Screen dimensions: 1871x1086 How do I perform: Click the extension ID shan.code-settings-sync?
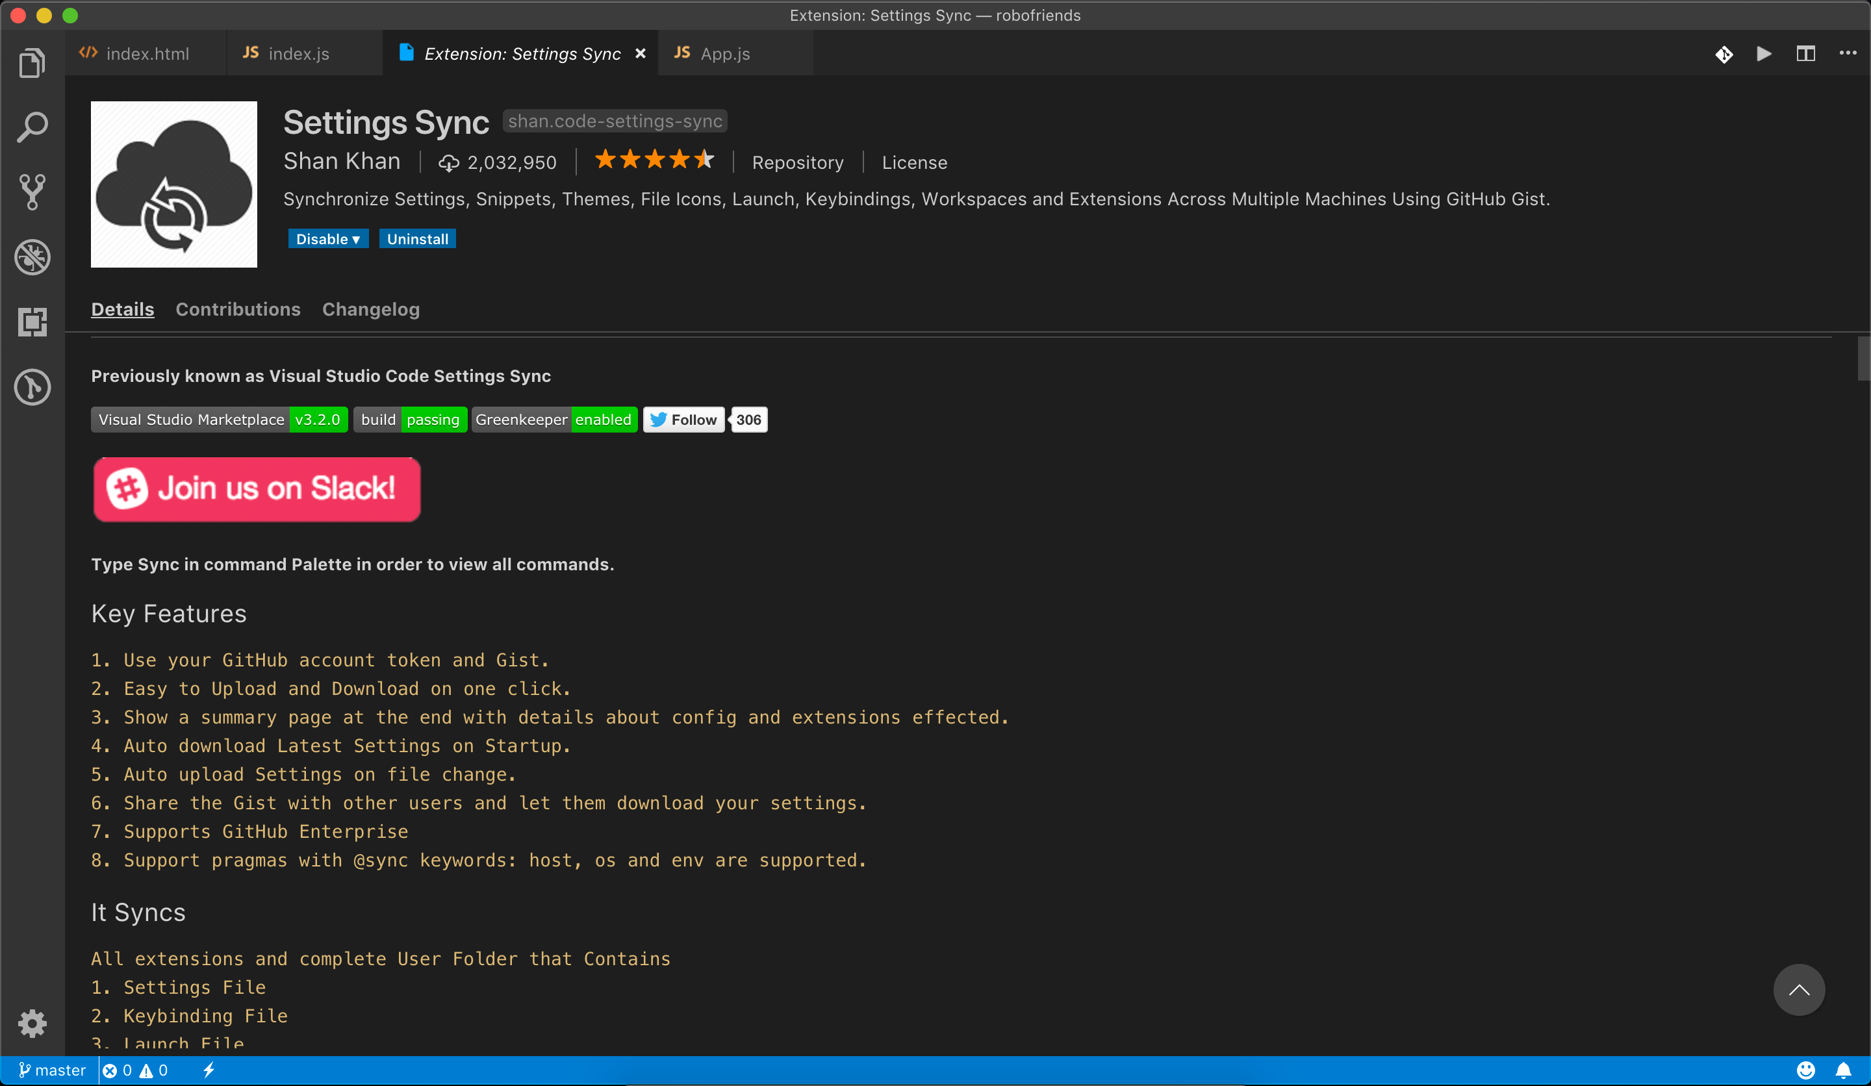pyautogui.click(x=615, y=120)
